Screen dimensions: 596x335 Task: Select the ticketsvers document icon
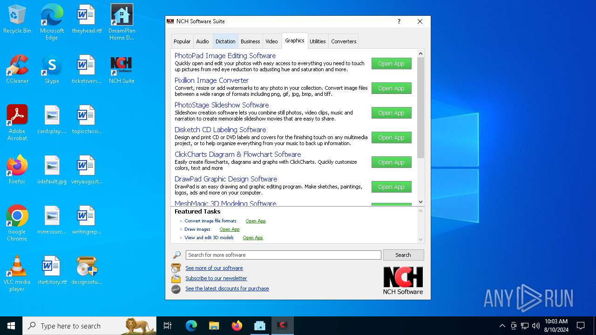pos(87,69)
